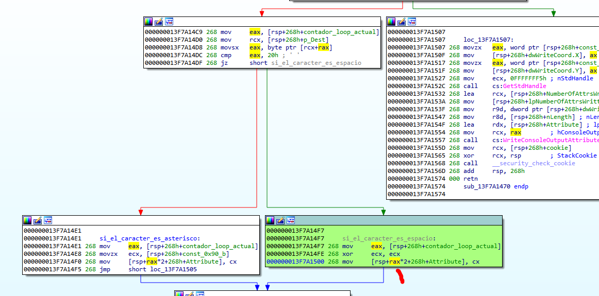The height and width of the screenshot is (296, 599).
Task: Click group icon on the loc_13F7A1507 block
Action: pyautogui.click(x=412, y=22)
